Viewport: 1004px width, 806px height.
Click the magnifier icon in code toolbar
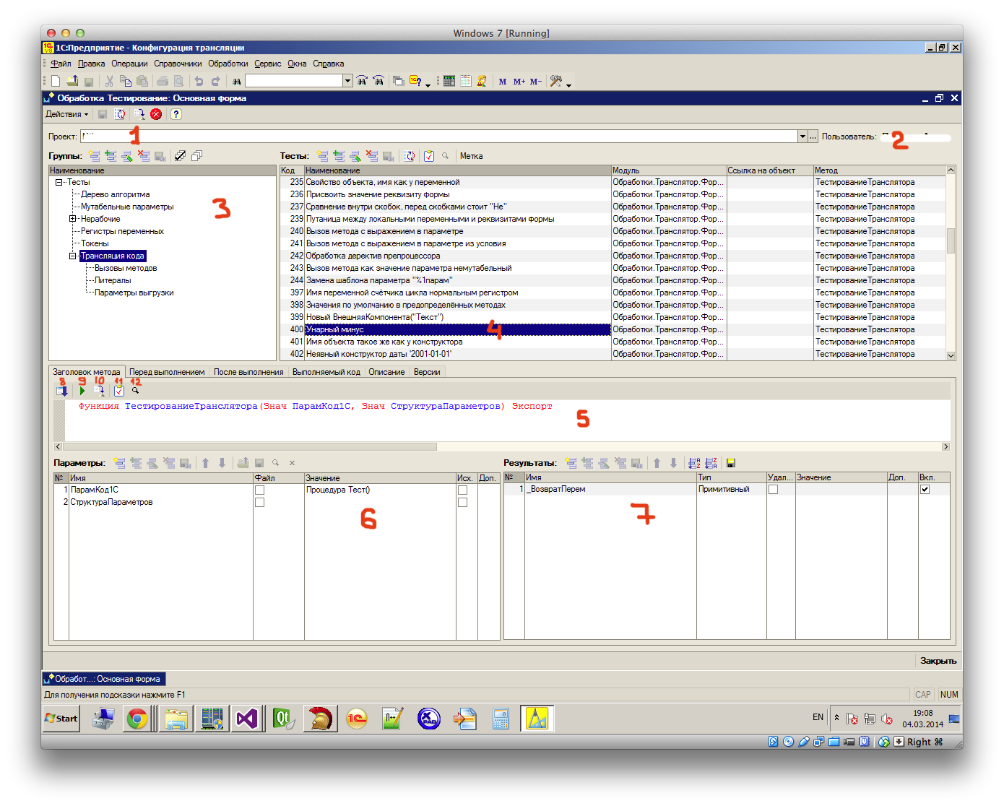(x=135, y=391)
